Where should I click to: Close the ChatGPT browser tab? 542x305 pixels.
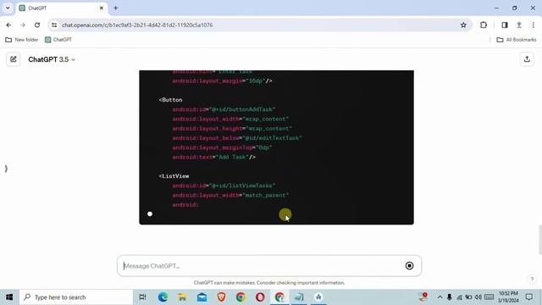click(x=102, y=8)
